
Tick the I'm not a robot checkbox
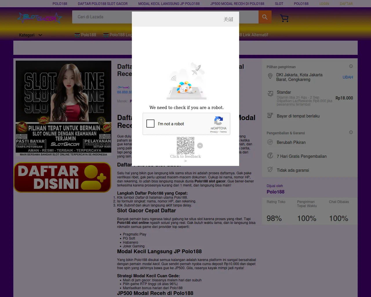pos(150,124)
